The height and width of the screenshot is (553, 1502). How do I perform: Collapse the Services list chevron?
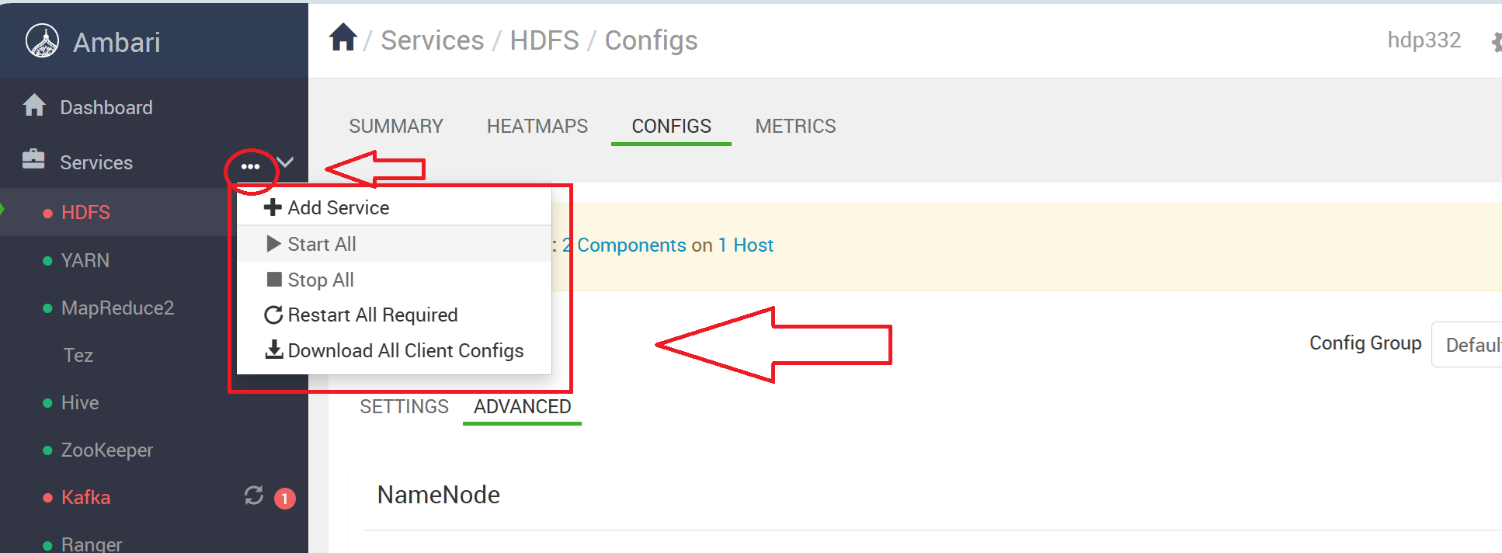[285, 162]
